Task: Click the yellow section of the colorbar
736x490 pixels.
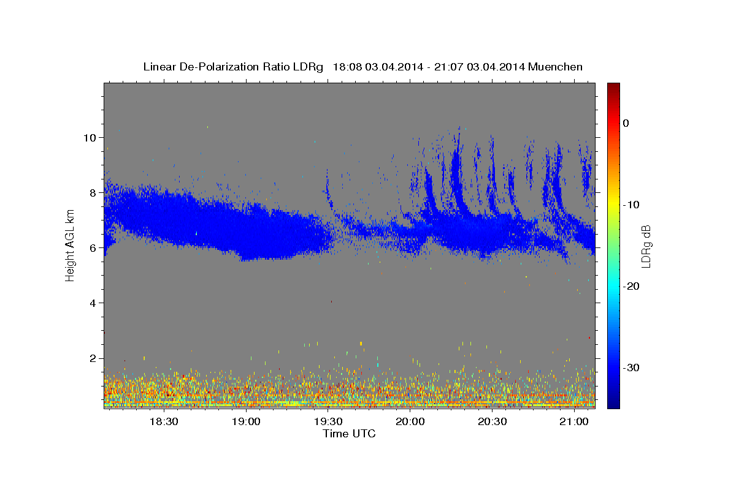Action: [x=613, y=202]
